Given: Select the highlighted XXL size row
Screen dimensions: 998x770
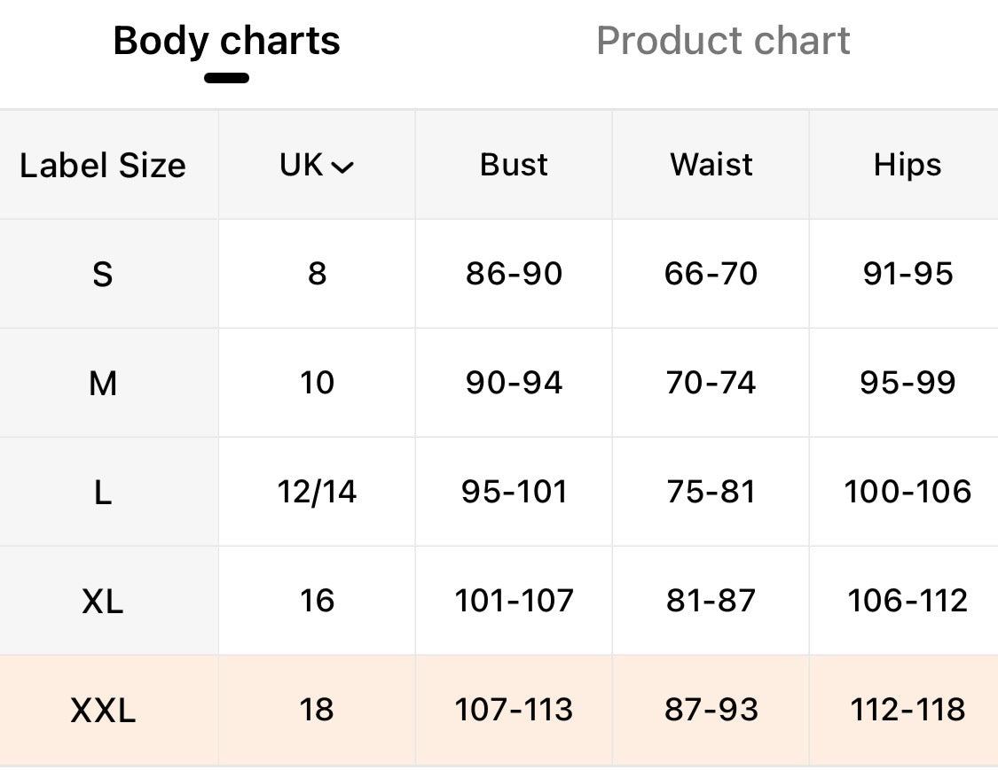Looking at the screenshot, I should tap(499, 710).
